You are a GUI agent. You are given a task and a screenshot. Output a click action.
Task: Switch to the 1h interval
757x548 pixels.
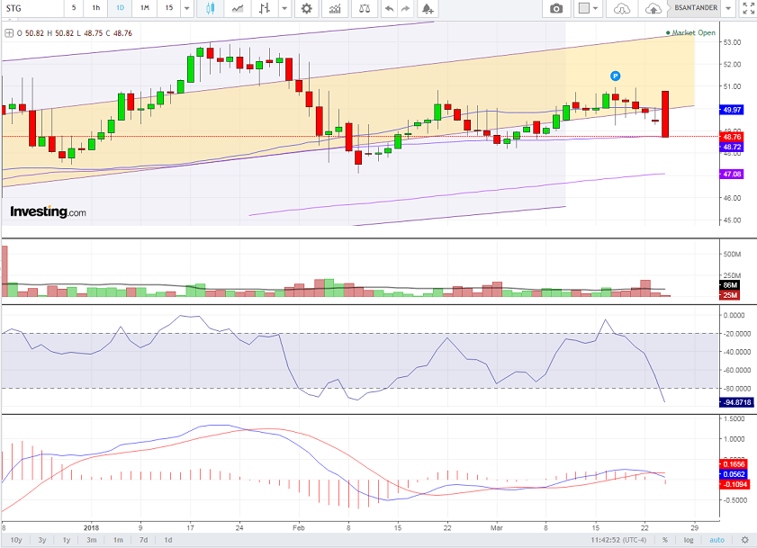pyautogui.click(x=95, y=9)
